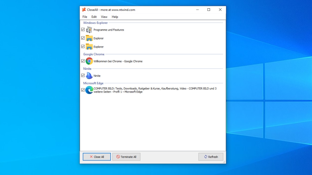Click the Close All button
The height and width of the screenshot is (175, 312).
pos(97,157)
